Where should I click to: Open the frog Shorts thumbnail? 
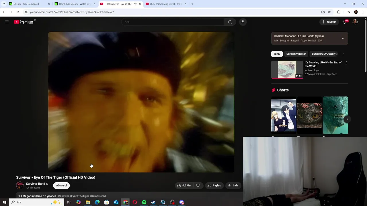(310, 115)
